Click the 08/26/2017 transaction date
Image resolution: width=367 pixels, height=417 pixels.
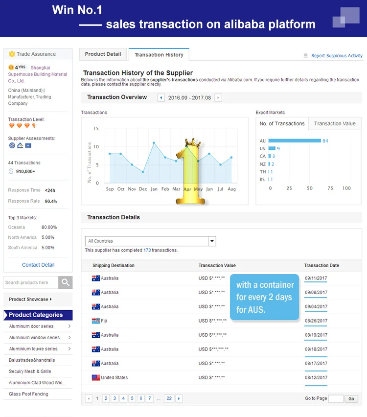(x=316, y=321)
